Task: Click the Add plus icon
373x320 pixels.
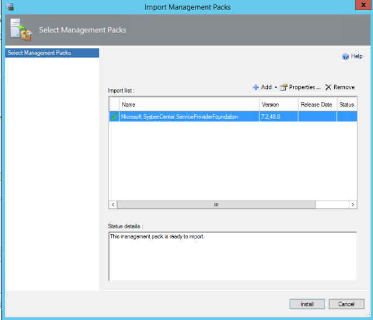Action: [x=255, y=87]
